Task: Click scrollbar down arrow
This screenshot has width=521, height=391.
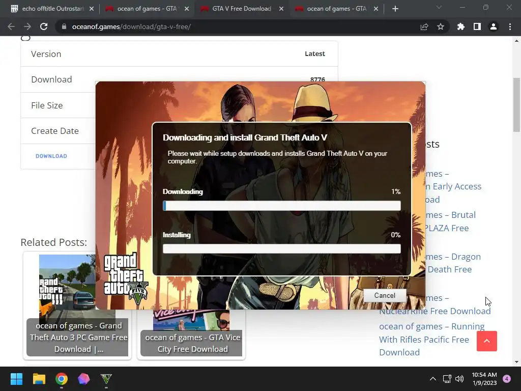Action: pos(516,362)
